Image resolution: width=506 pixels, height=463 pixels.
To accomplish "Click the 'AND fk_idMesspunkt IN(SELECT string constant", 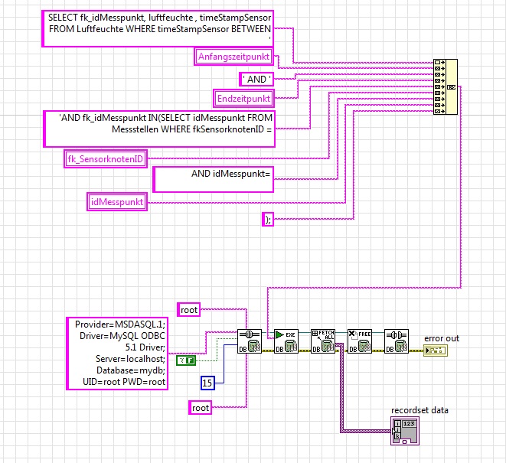I will pyautogui.click(x=159, y=129).
